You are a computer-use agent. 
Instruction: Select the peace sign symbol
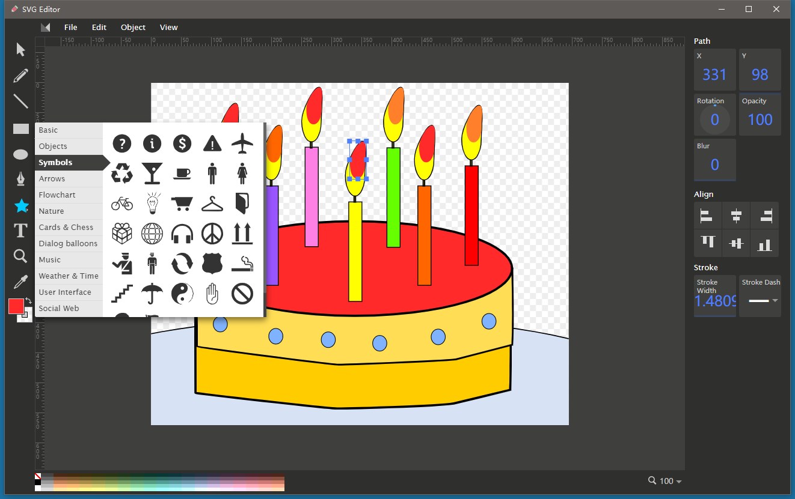pyautogui.click(x=212, y=233)
